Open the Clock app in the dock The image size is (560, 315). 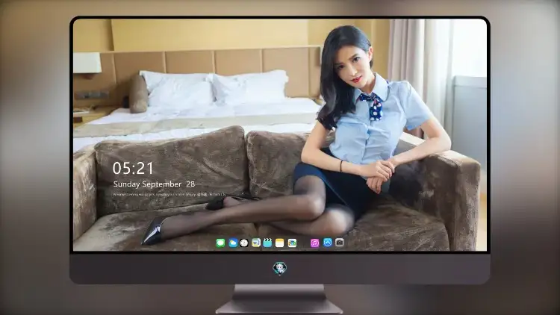(x=244, y=243)
